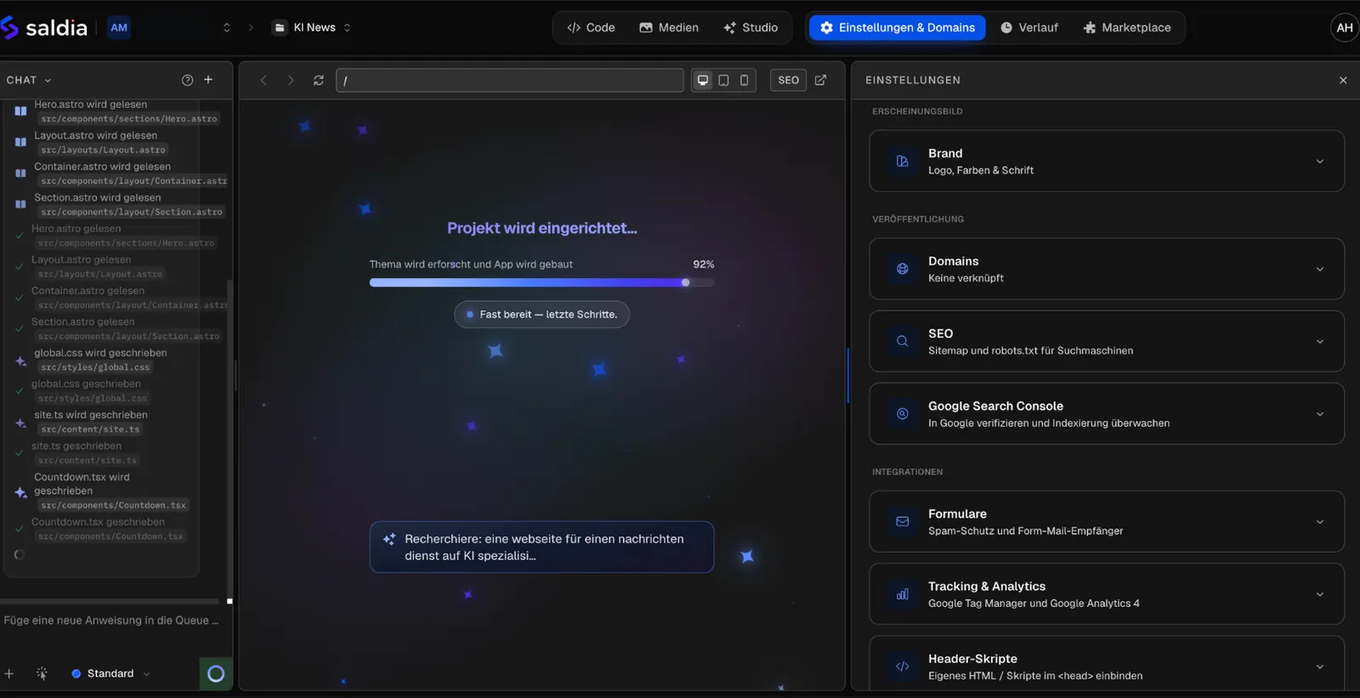The width and height of the screenshot is (1360, 698).
Task: Click the Formulare envelope icon
Action: pos(903,521)
